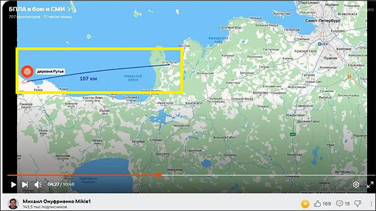
Task: Mute the video sound
Action: tap(38, 184)
